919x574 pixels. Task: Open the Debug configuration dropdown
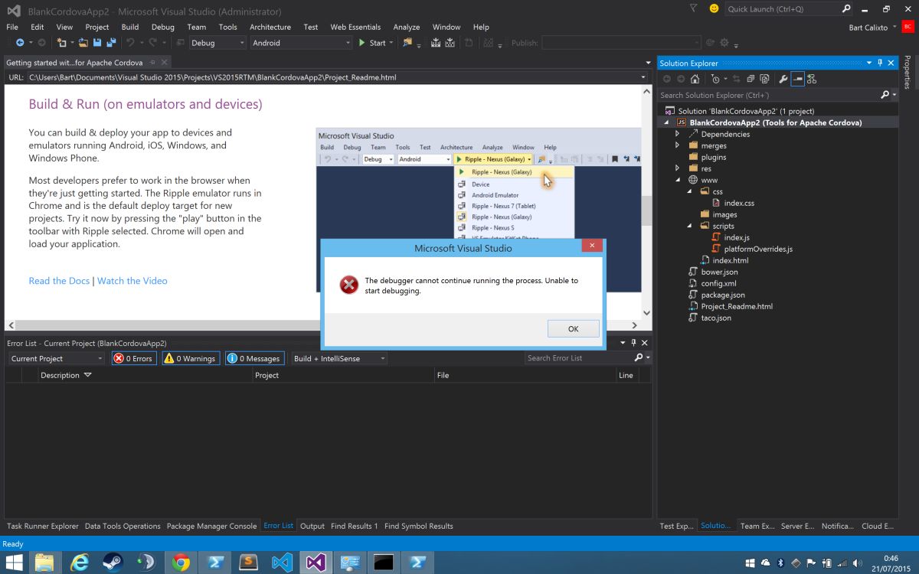(x=217, y=43)
